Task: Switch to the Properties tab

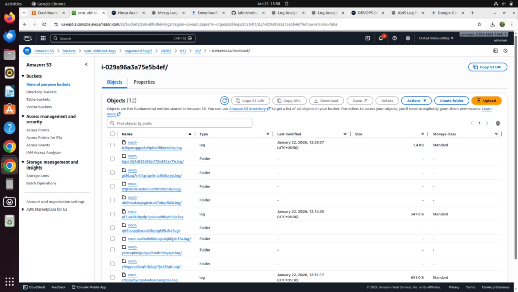Action: [x=144, y=81]
